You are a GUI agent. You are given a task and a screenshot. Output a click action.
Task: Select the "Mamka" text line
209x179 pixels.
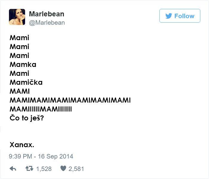(23, 65)
